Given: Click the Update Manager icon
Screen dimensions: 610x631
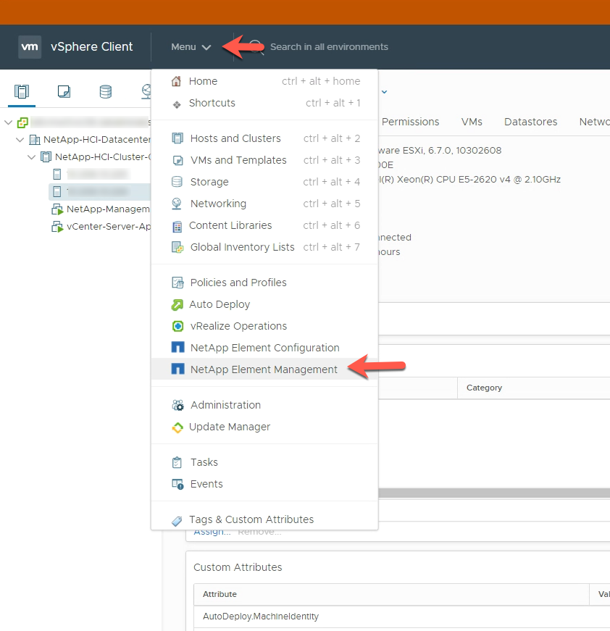Looking at the screenshot, I should click(177, 427).
